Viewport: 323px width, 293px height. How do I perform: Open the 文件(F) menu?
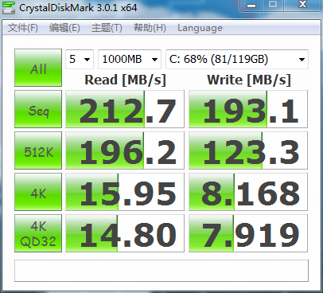23,28
